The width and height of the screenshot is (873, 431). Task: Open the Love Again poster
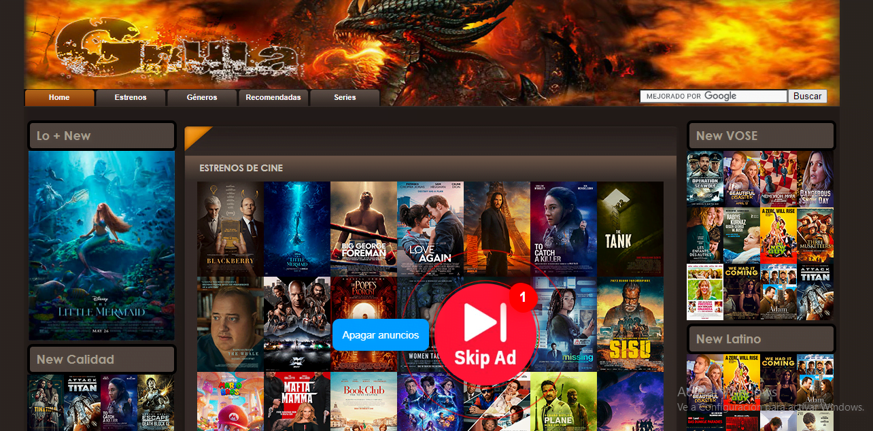pyautogui.click(x=430, y=228)
